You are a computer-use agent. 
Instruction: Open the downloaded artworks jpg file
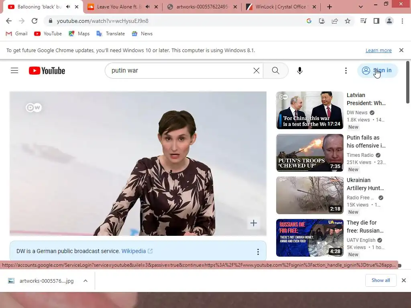point(41,281)
